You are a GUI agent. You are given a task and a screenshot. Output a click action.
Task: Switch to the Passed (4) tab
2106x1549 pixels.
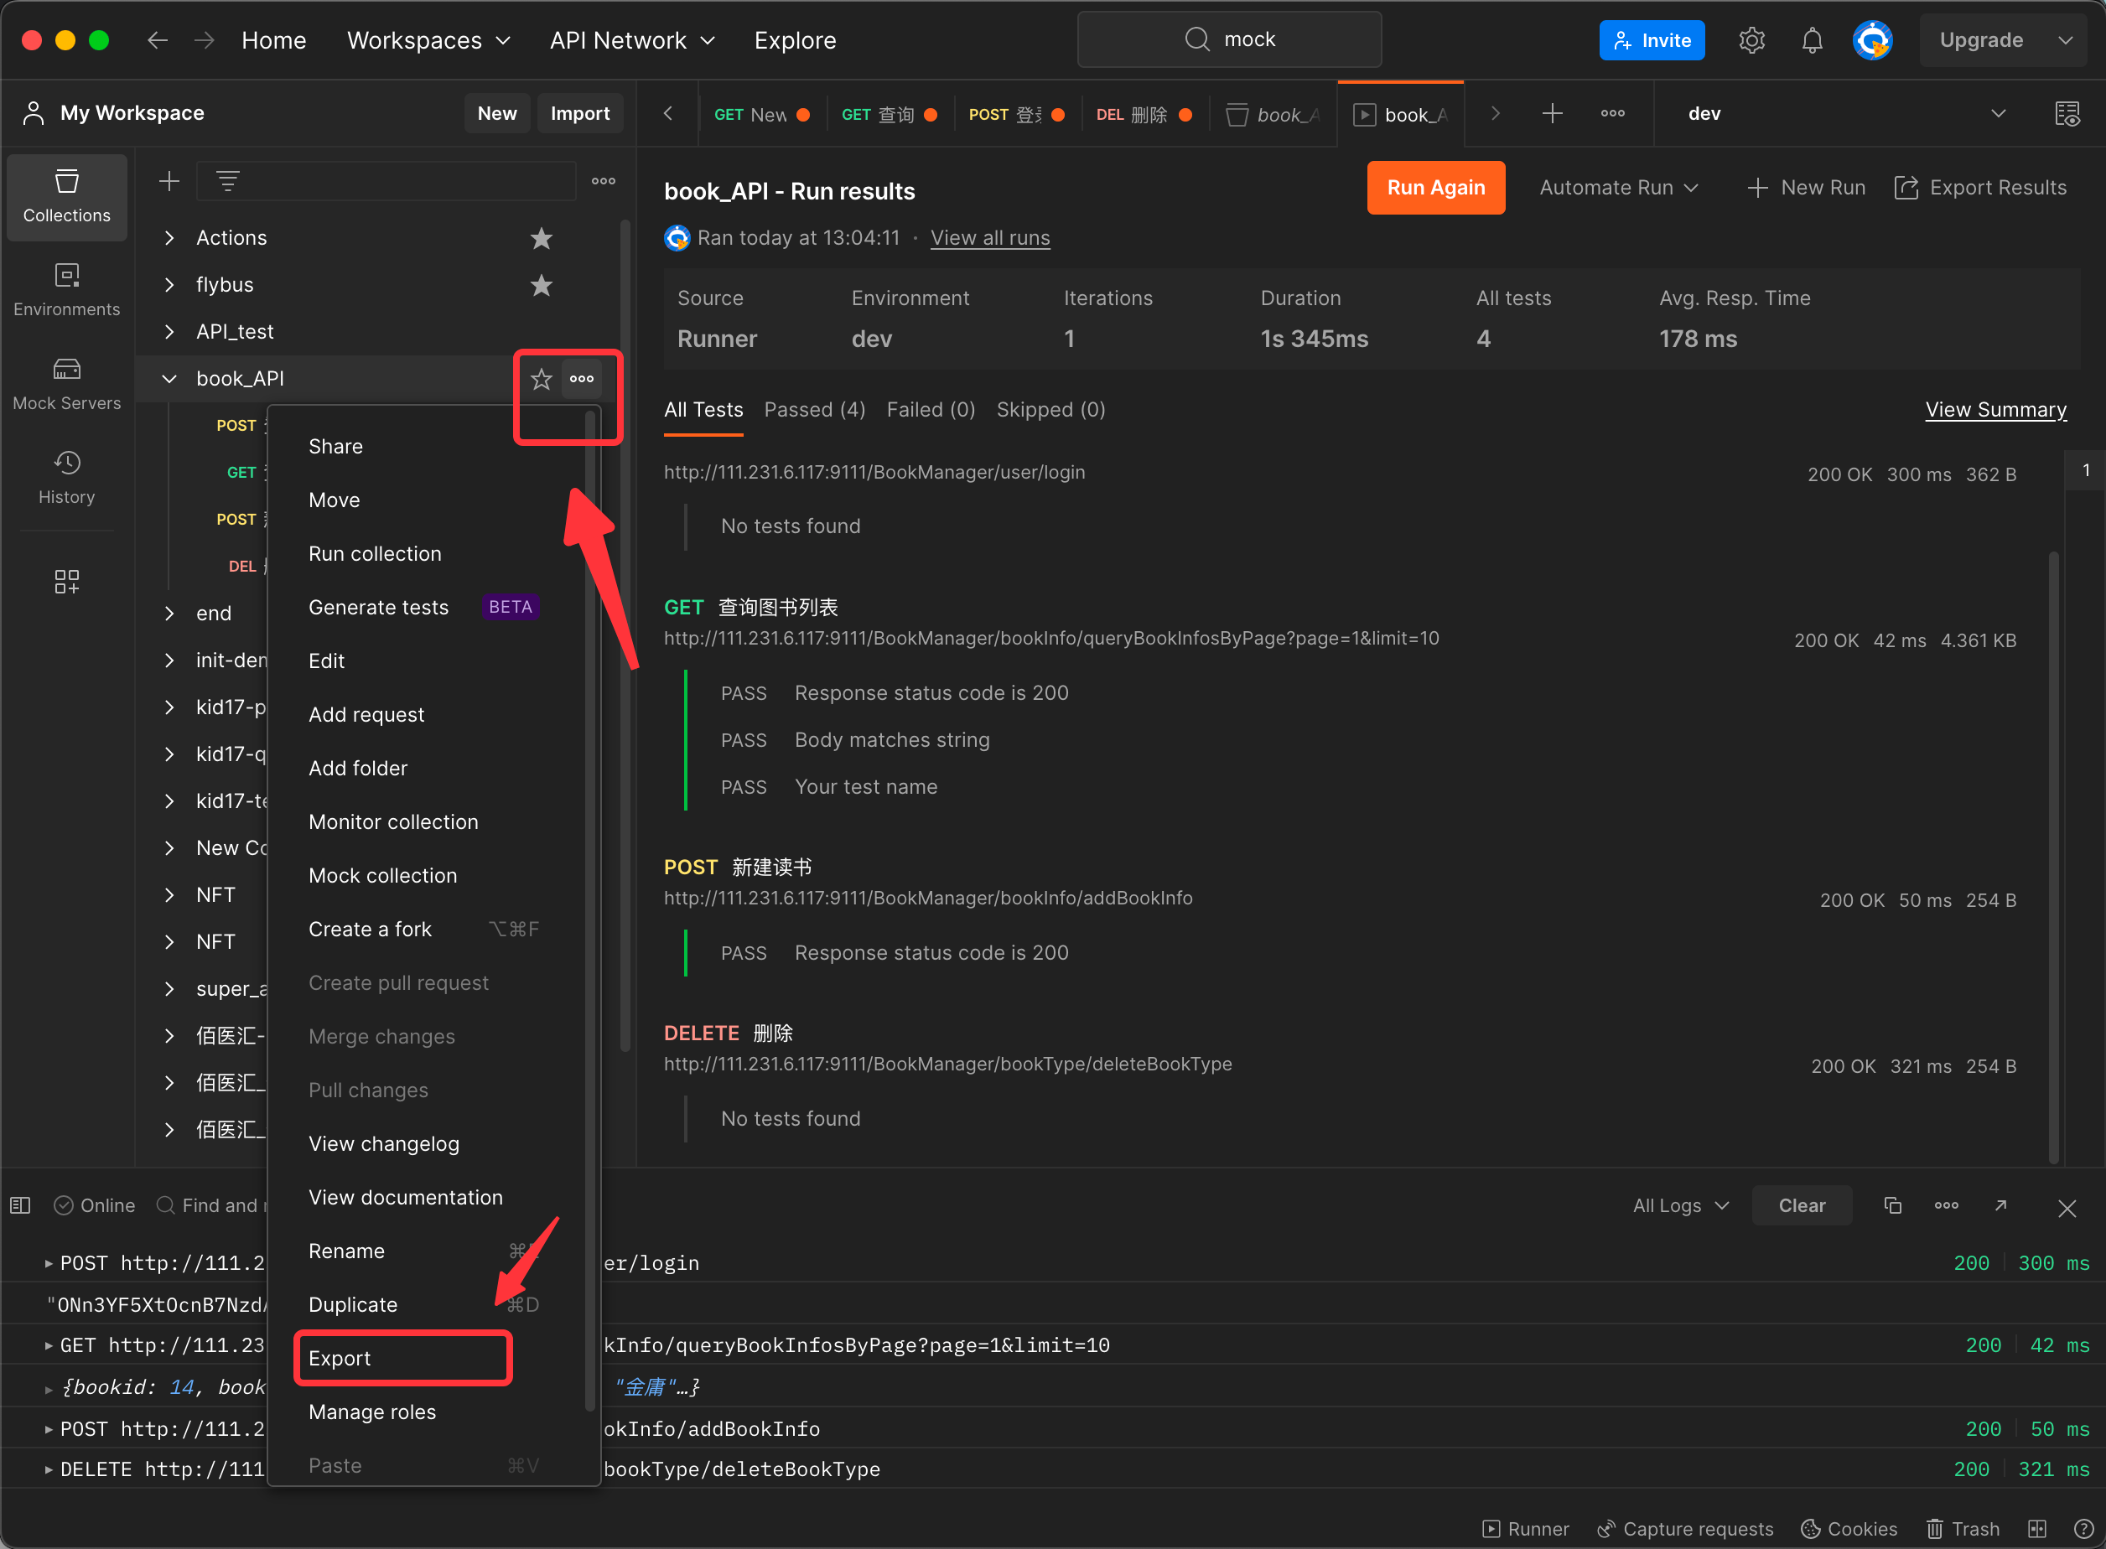click(814, 410)
